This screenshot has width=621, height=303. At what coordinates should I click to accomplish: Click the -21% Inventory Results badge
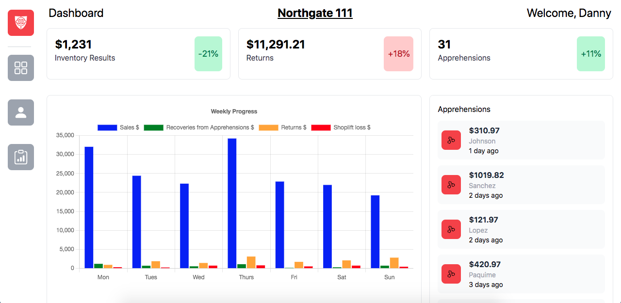[x=208, y=54]
